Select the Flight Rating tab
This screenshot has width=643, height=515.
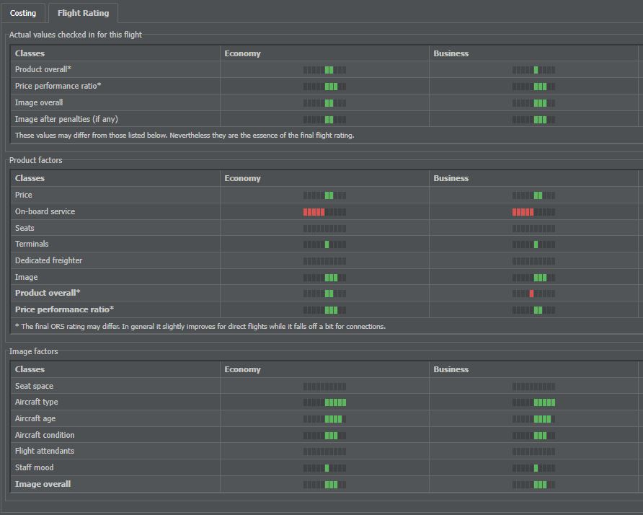[83, 13]
